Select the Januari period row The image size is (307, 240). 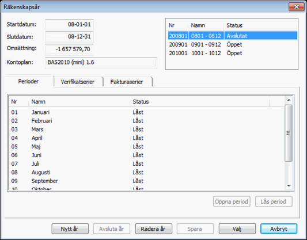[x=146, y=112]
